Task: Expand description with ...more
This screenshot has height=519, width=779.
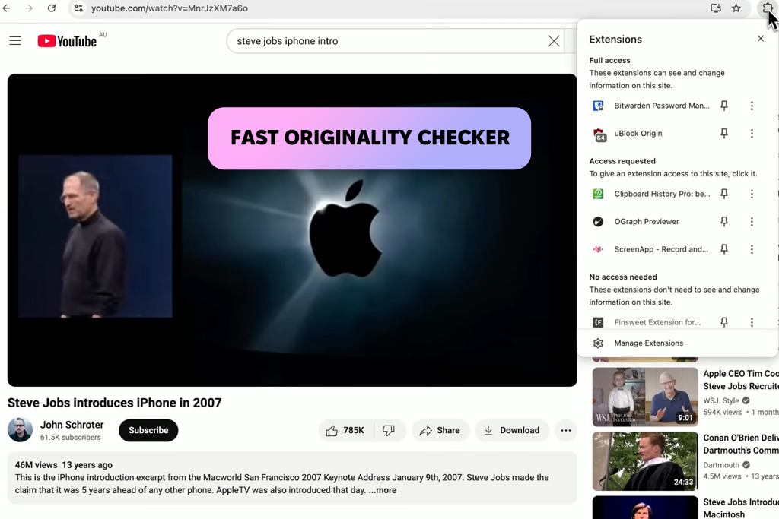Action: [x=383, y=490]
